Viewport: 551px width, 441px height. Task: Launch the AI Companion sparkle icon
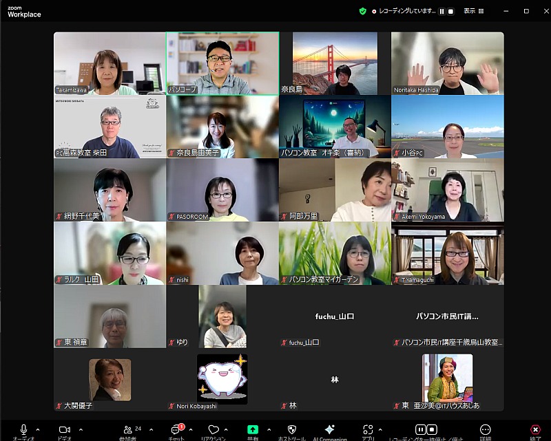329,430
